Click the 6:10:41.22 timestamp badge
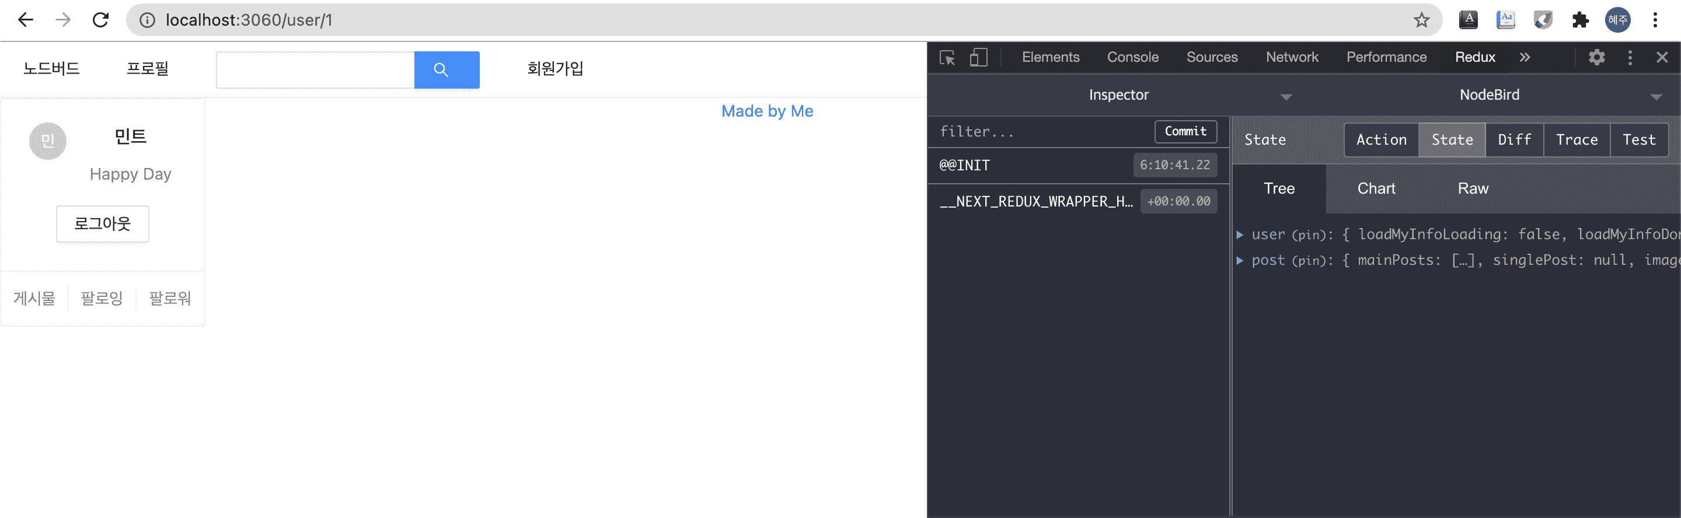This screenshot has width=1681, height=518. coord(1174,166)
